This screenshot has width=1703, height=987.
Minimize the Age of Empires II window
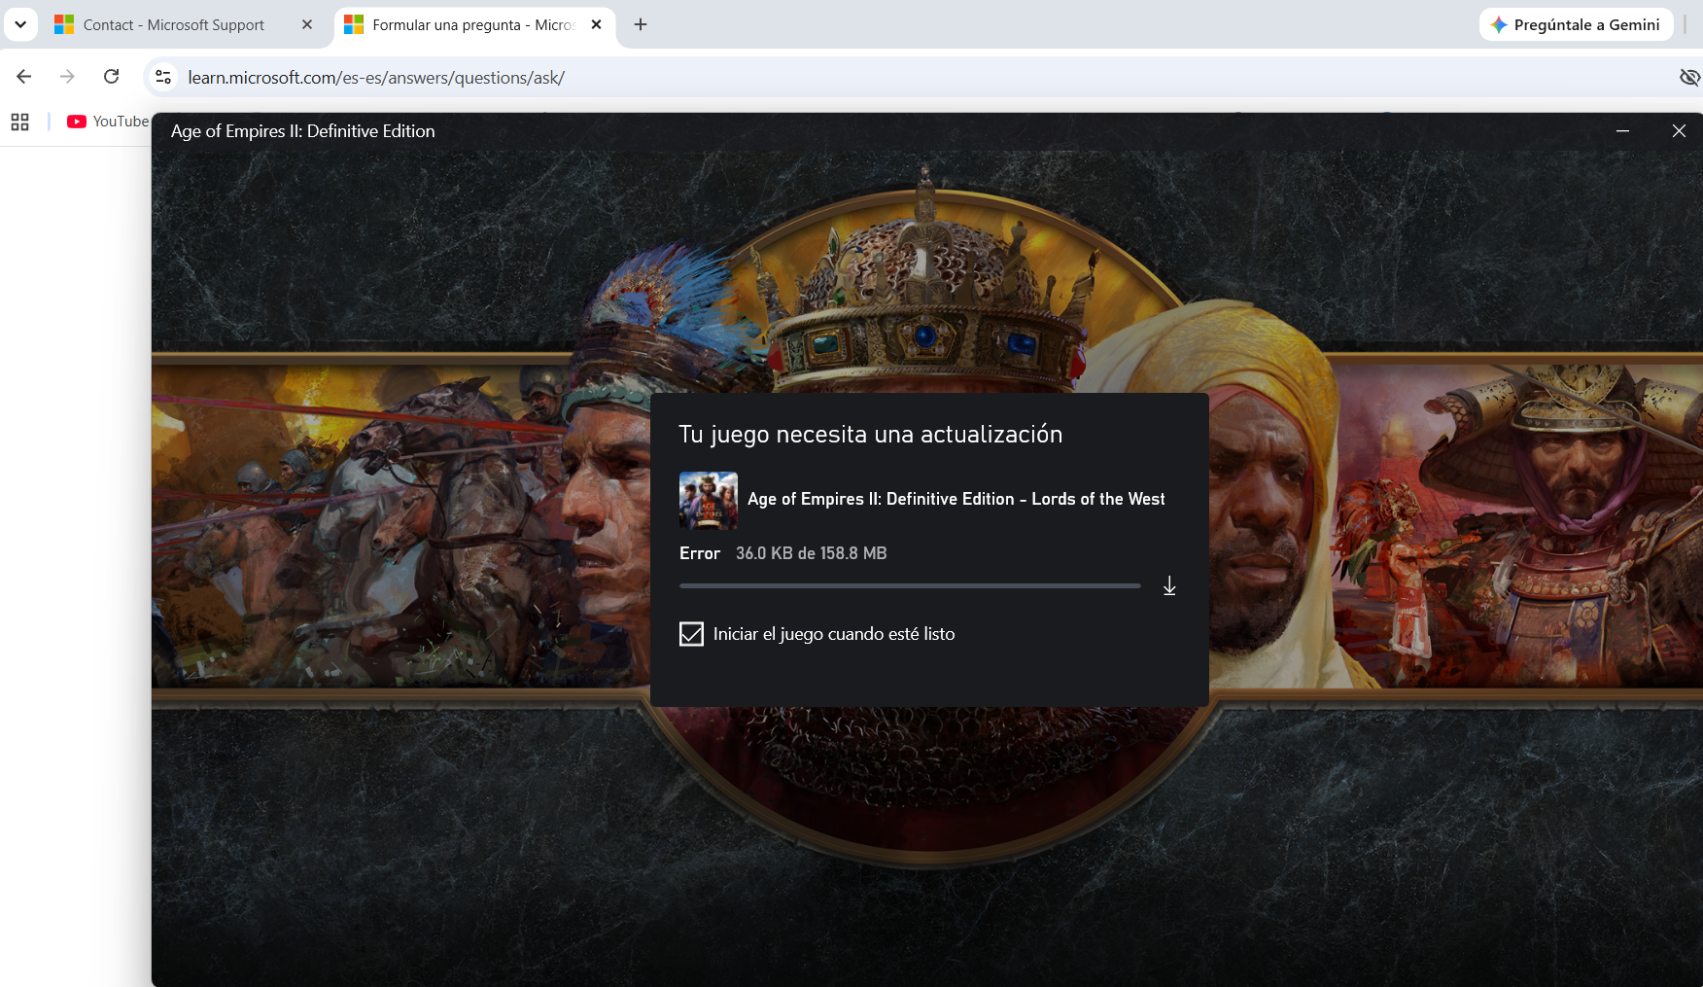coord(1622,131)
